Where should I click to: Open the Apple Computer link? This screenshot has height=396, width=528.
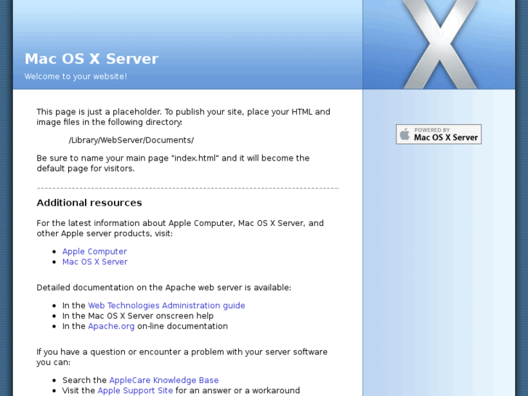(94, 251)
